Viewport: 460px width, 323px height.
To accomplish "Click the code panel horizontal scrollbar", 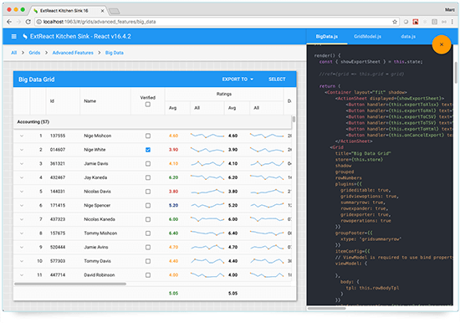I will (x=326, y=308).
